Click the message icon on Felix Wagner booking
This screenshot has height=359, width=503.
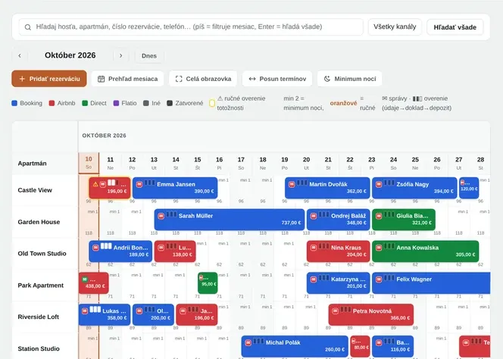(x=379, y=279)
